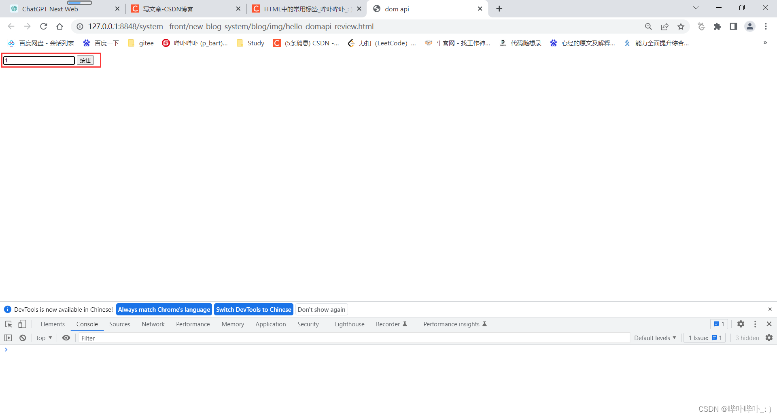Go forward using browser forward arrow
777x417 pixels.
27,26
